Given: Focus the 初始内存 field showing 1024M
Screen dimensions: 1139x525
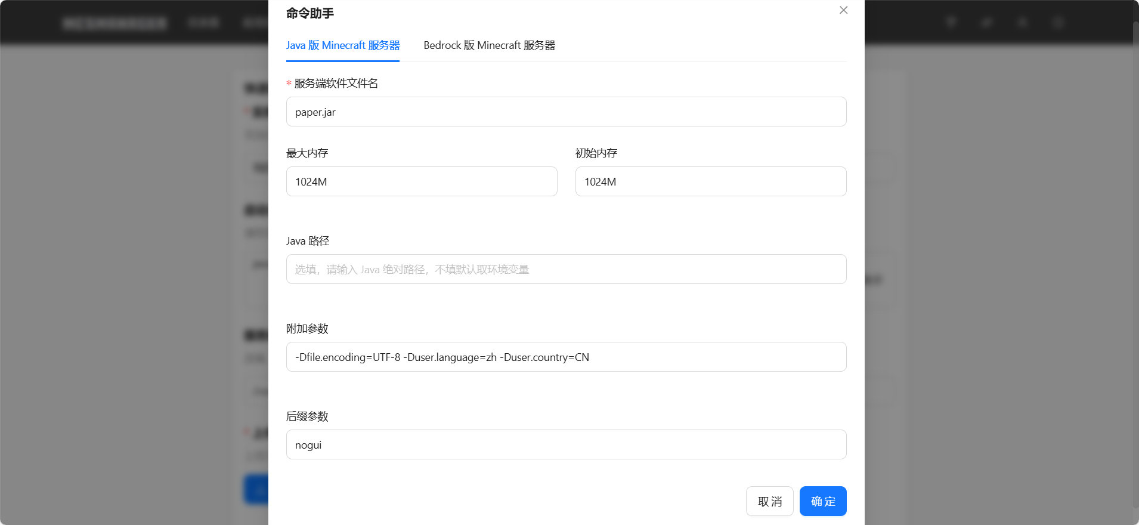Looking at the screenshot, I should tap(710, 182).
